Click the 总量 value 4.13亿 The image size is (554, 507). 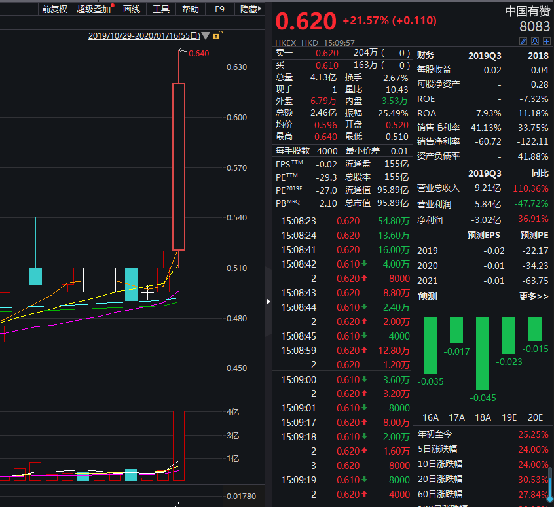tap(323, 77)
